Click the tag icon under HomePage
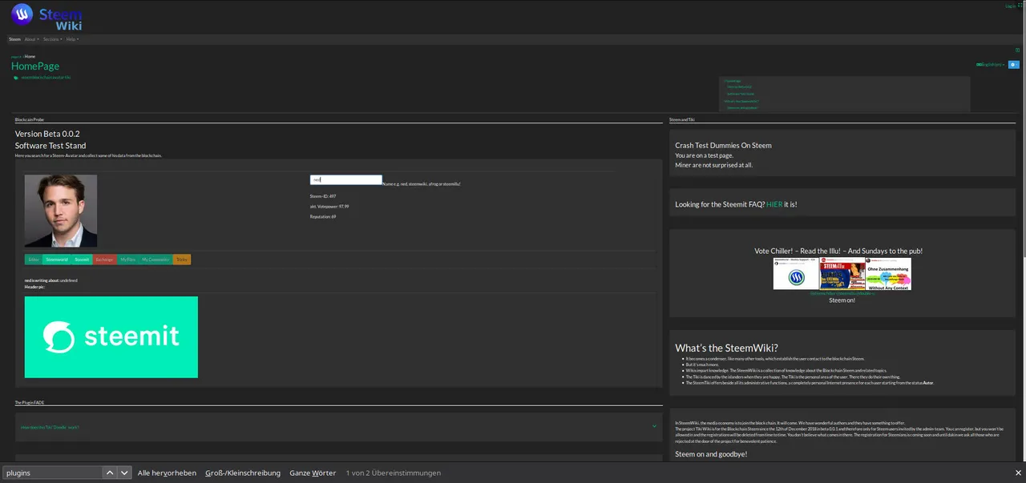This screenshot has height=483, width=1026. (x=15, y=78)
